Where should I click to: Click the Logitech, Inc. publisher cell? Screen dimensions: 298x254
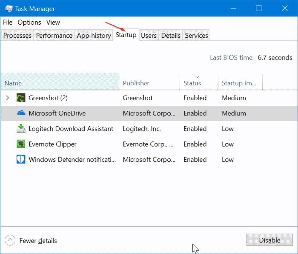pos(142,129)
